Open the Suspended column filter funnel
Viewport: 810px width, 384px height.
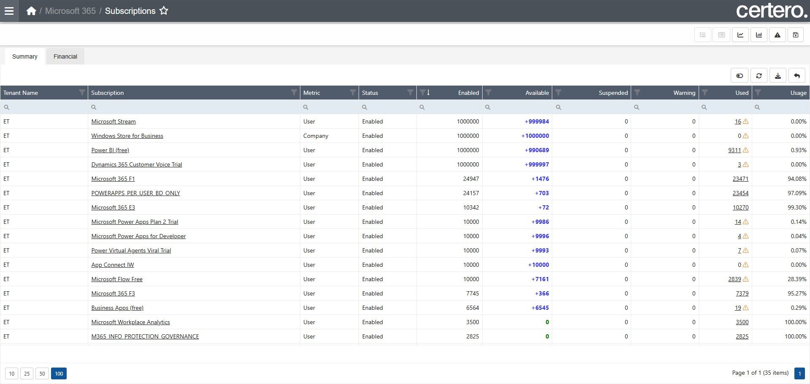point(558,92)
